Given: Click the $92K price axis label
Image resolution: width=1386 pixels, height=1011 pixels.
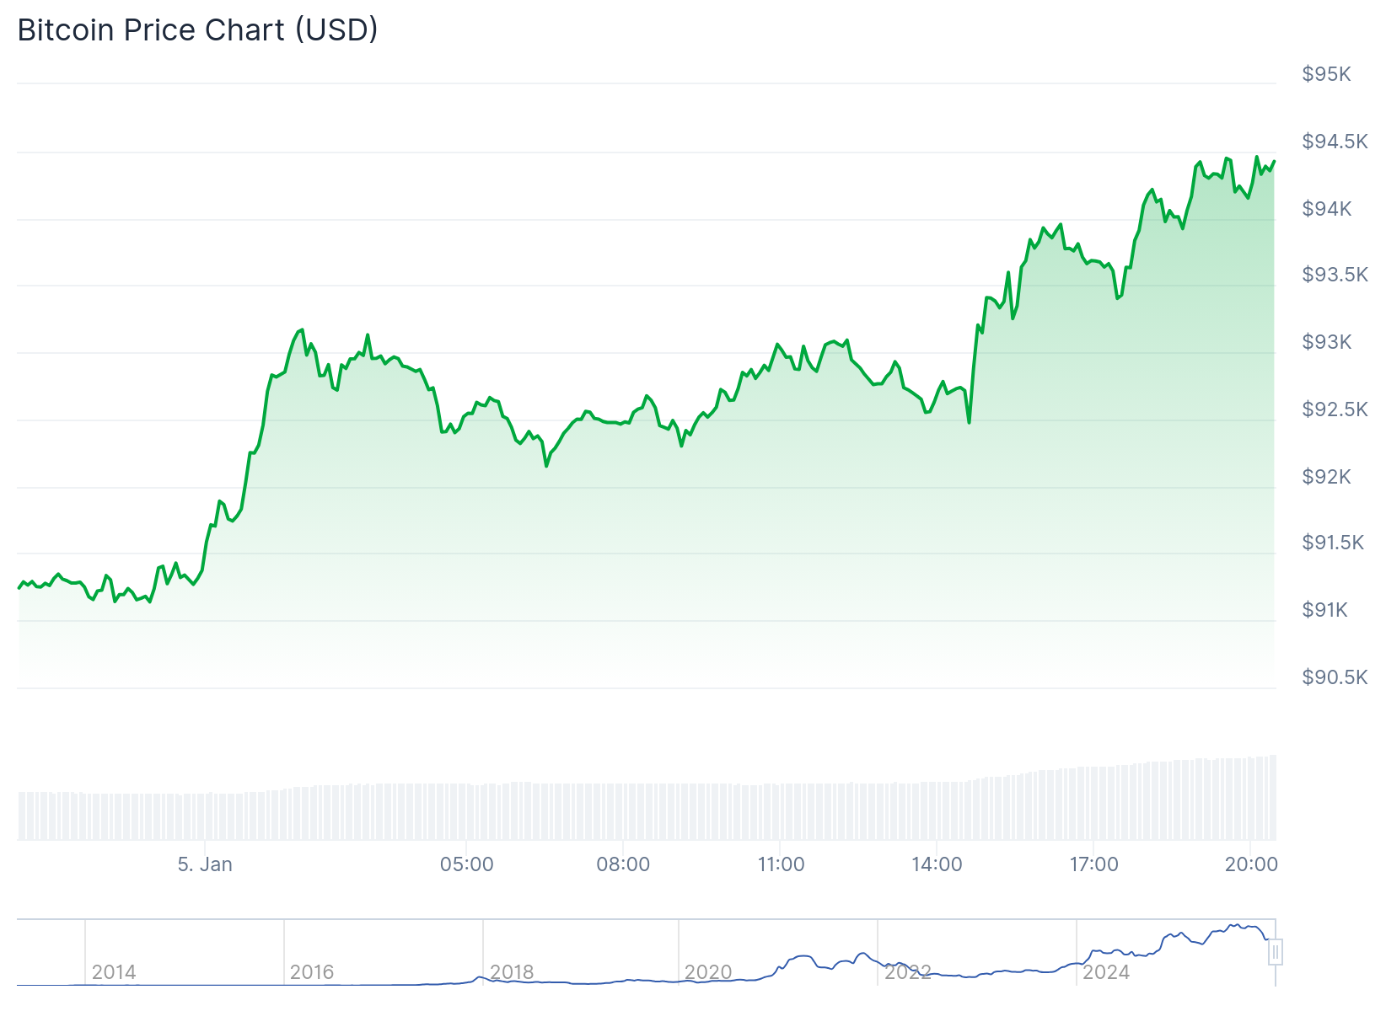Looking at the screenshot, I should coord(1326,477).
